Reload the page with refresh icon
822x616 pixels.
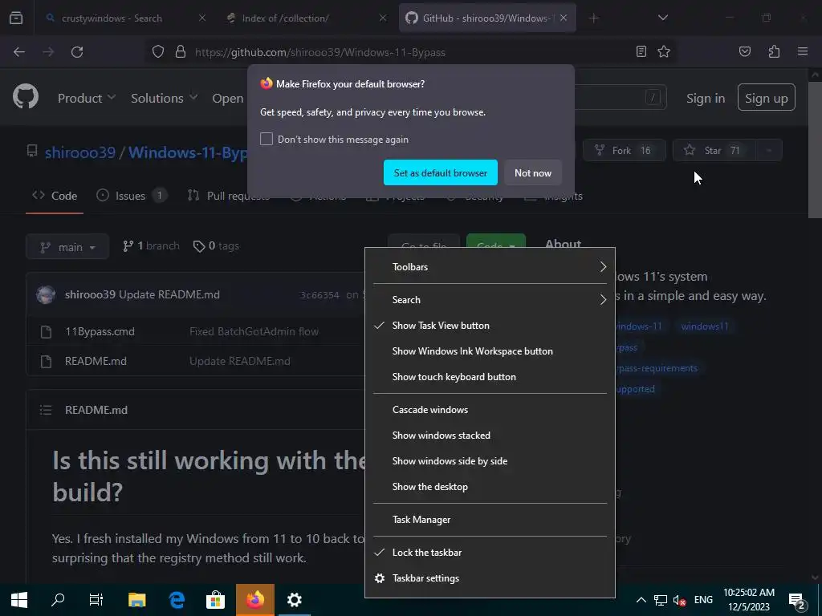coord(77,52)
